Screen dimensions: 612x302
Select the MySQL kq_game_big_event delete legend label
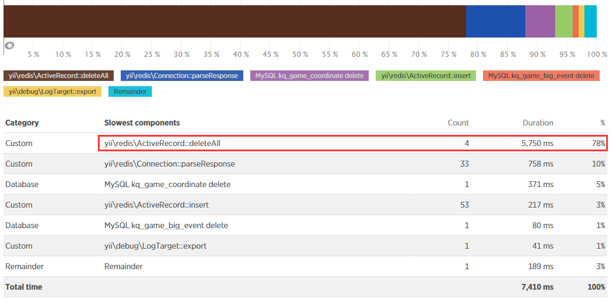(x=541, y=76)
